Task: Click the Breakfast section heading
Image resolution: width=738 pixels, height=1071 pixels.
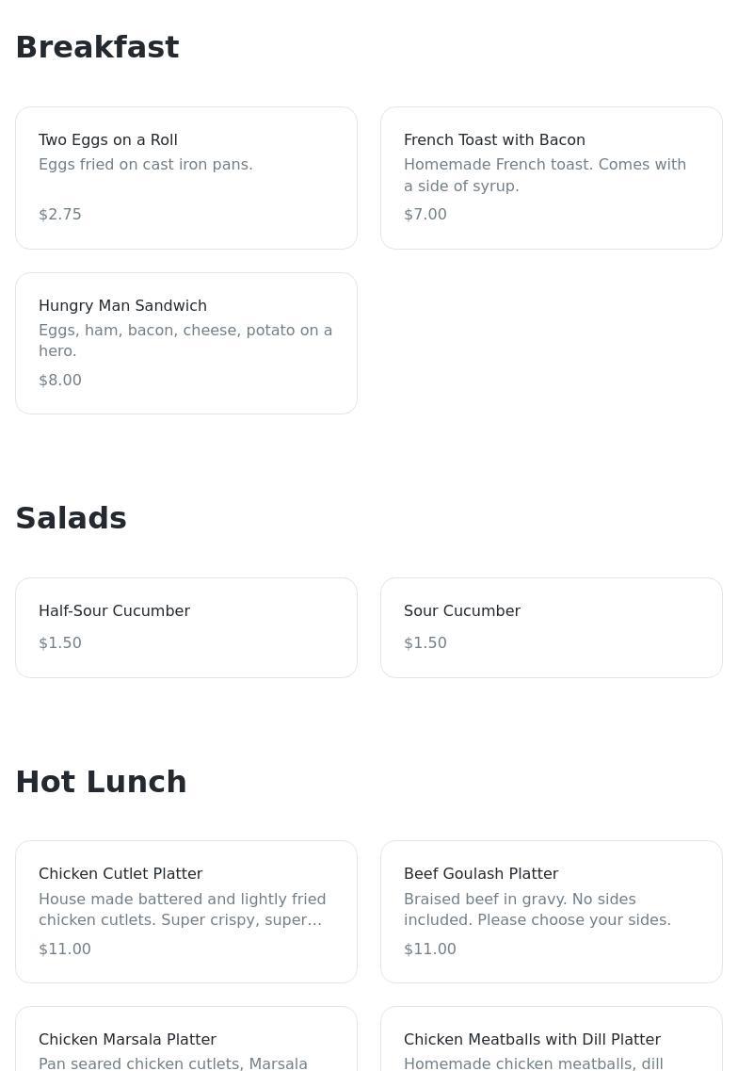Action: [97, 47]
